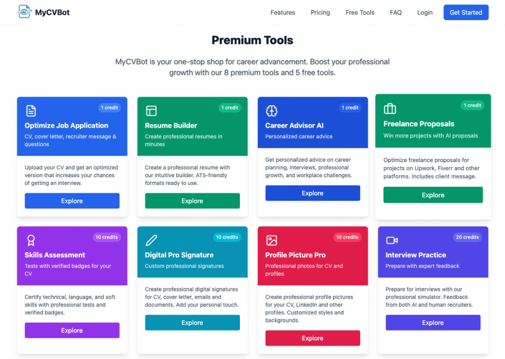Click the Login link
Screen dimensions: 505x359
(x=425, y=13)
